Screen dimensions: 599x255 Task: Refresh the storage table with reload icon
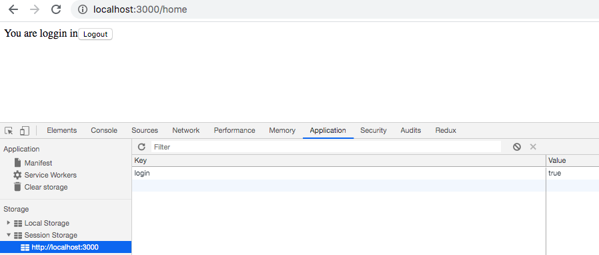pos(141,147)
